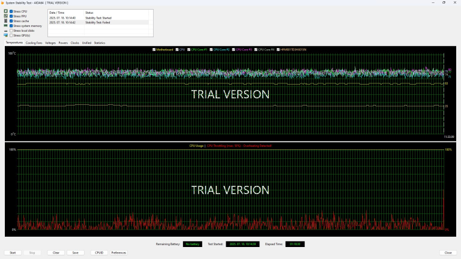Click the 'Date / Time' column header

pos(66,13)
